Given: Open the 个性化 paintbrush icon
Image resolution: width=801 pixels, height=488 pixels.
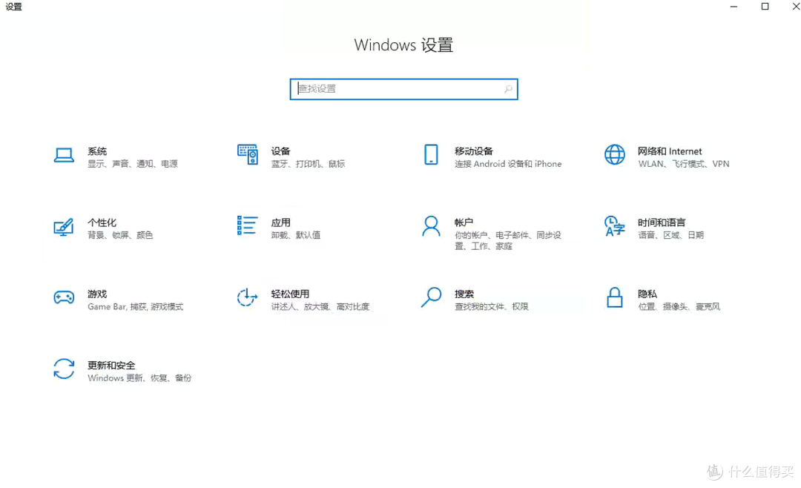Looking at the screenshot, I should pyautogui.click(x=64, y=227).
